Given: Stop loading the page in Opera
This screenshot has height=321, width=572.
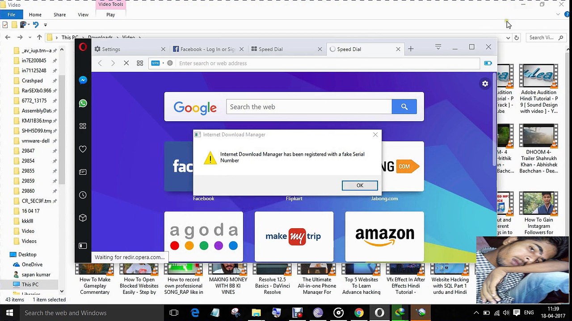Looking at the screenshot, I should pyautogui.click(x=126, y=63).
